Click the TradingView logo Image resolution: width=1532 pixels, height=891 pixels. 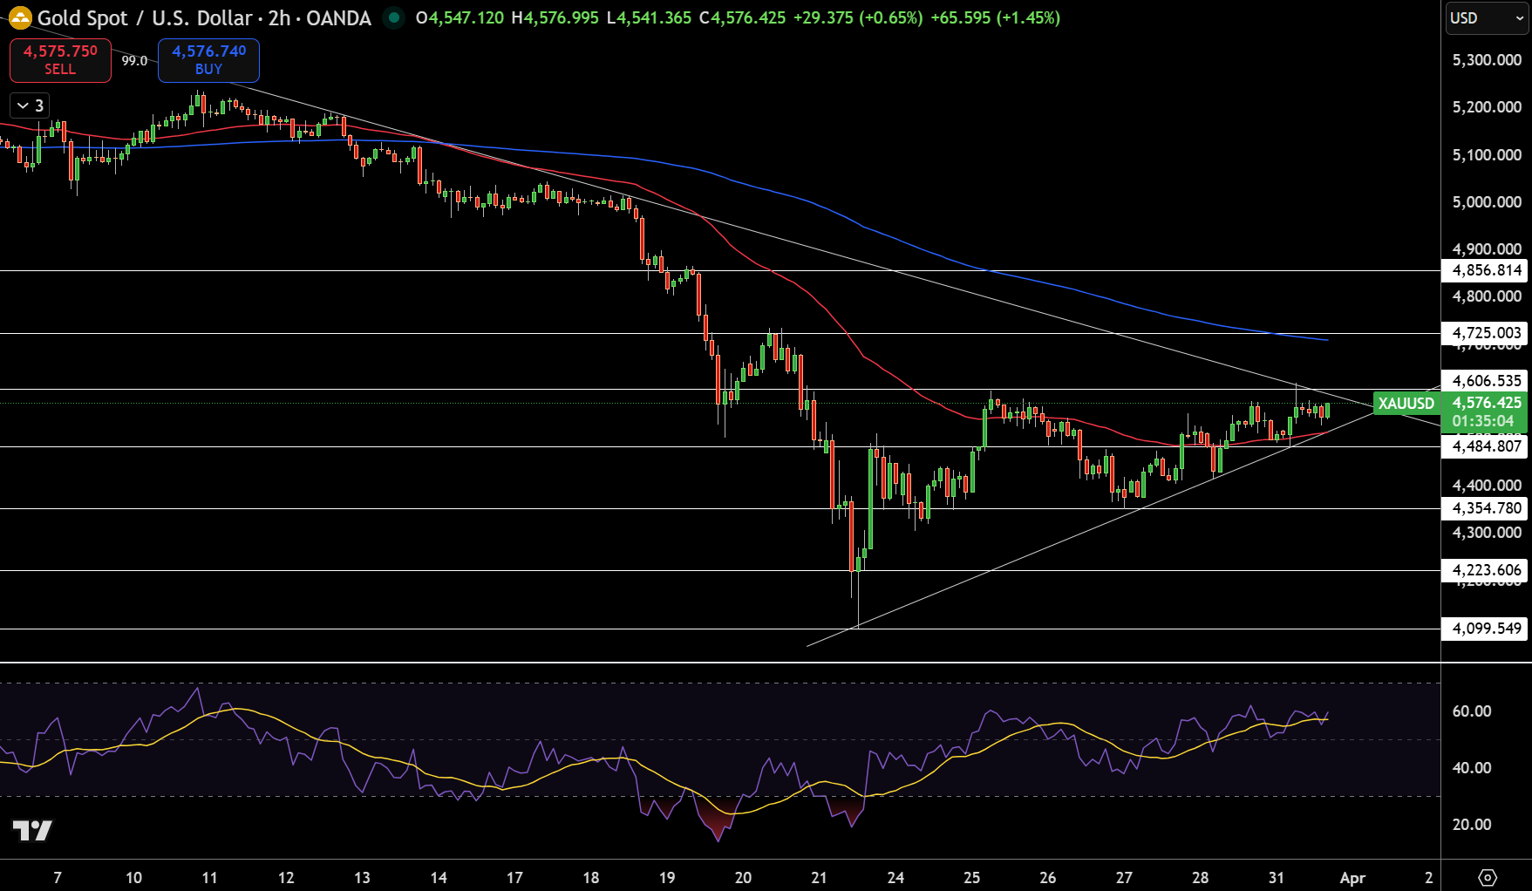32,830
